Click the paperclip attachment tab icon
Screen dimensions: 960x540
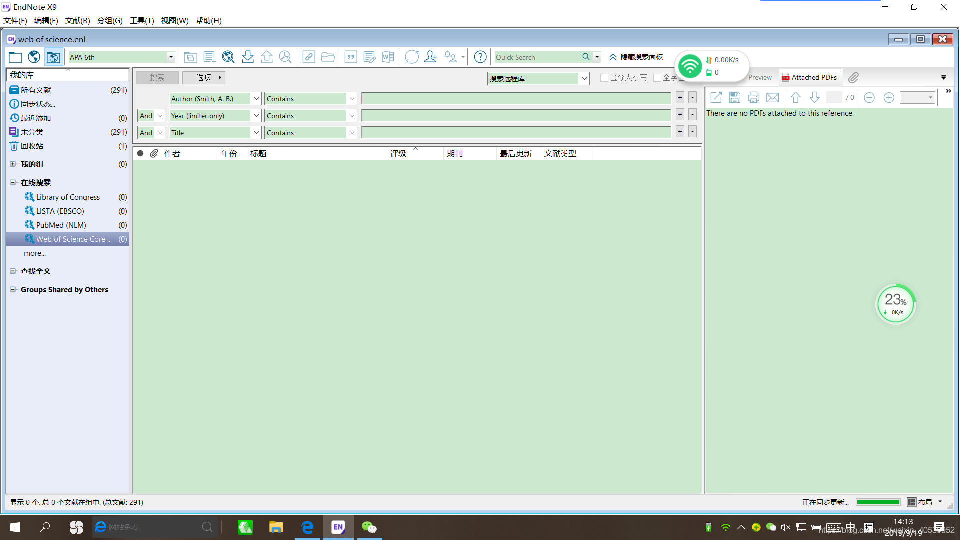[853, 78]
